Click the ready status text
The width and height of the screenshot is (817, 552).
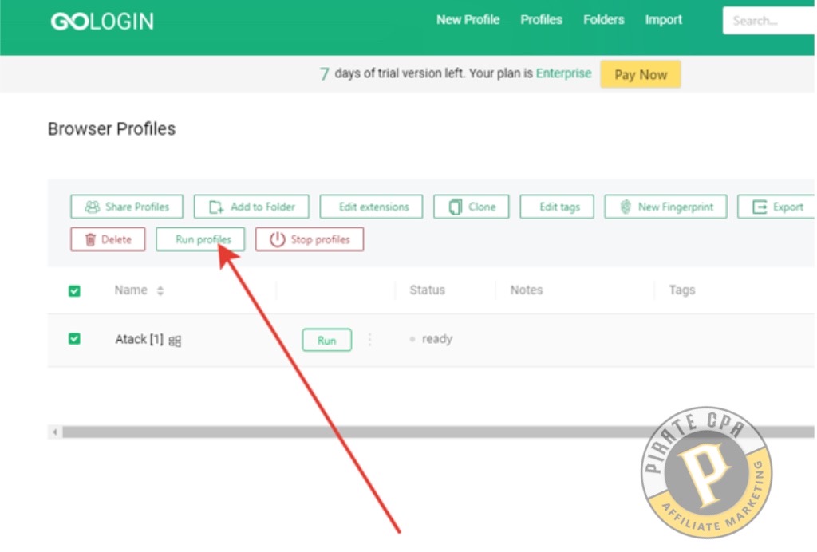click(x=436, y=339)
